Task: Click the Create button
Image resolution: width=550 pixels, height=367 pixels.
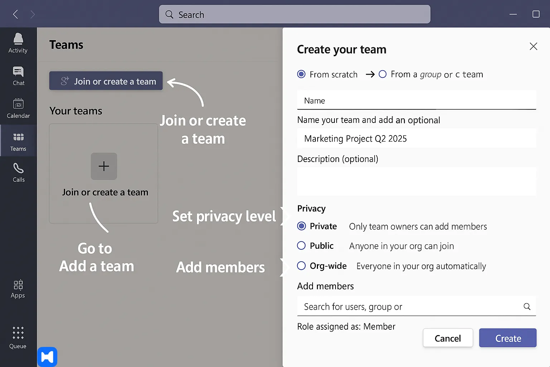Action: pos(507,338)
